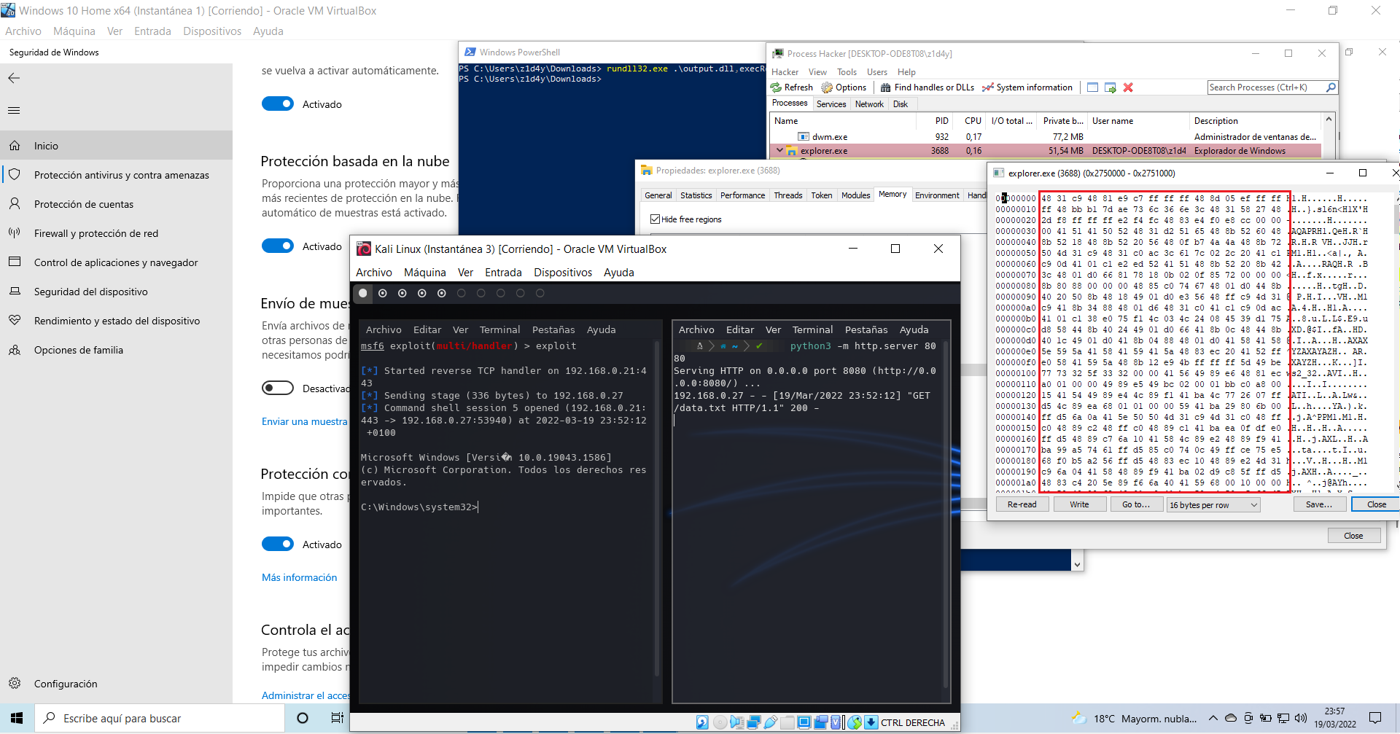The image size is (1400, 734).
Task: Click the optical disc indicator in Kali status bar
Action: click(x=720, y=722)
